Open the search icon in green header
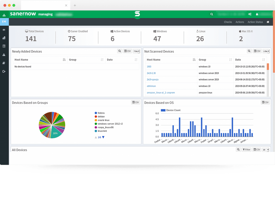This screenshot has height=203, width=275. [212, 14]
